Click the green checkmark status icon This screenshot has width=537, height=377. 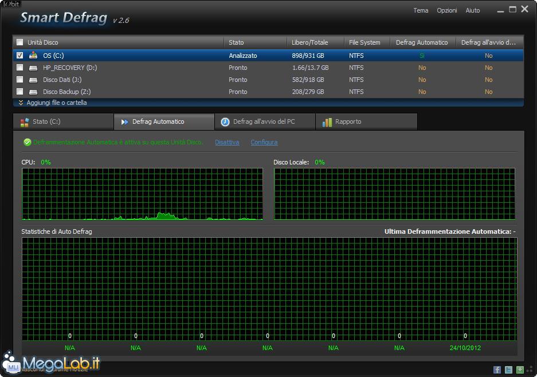(27, 142)
